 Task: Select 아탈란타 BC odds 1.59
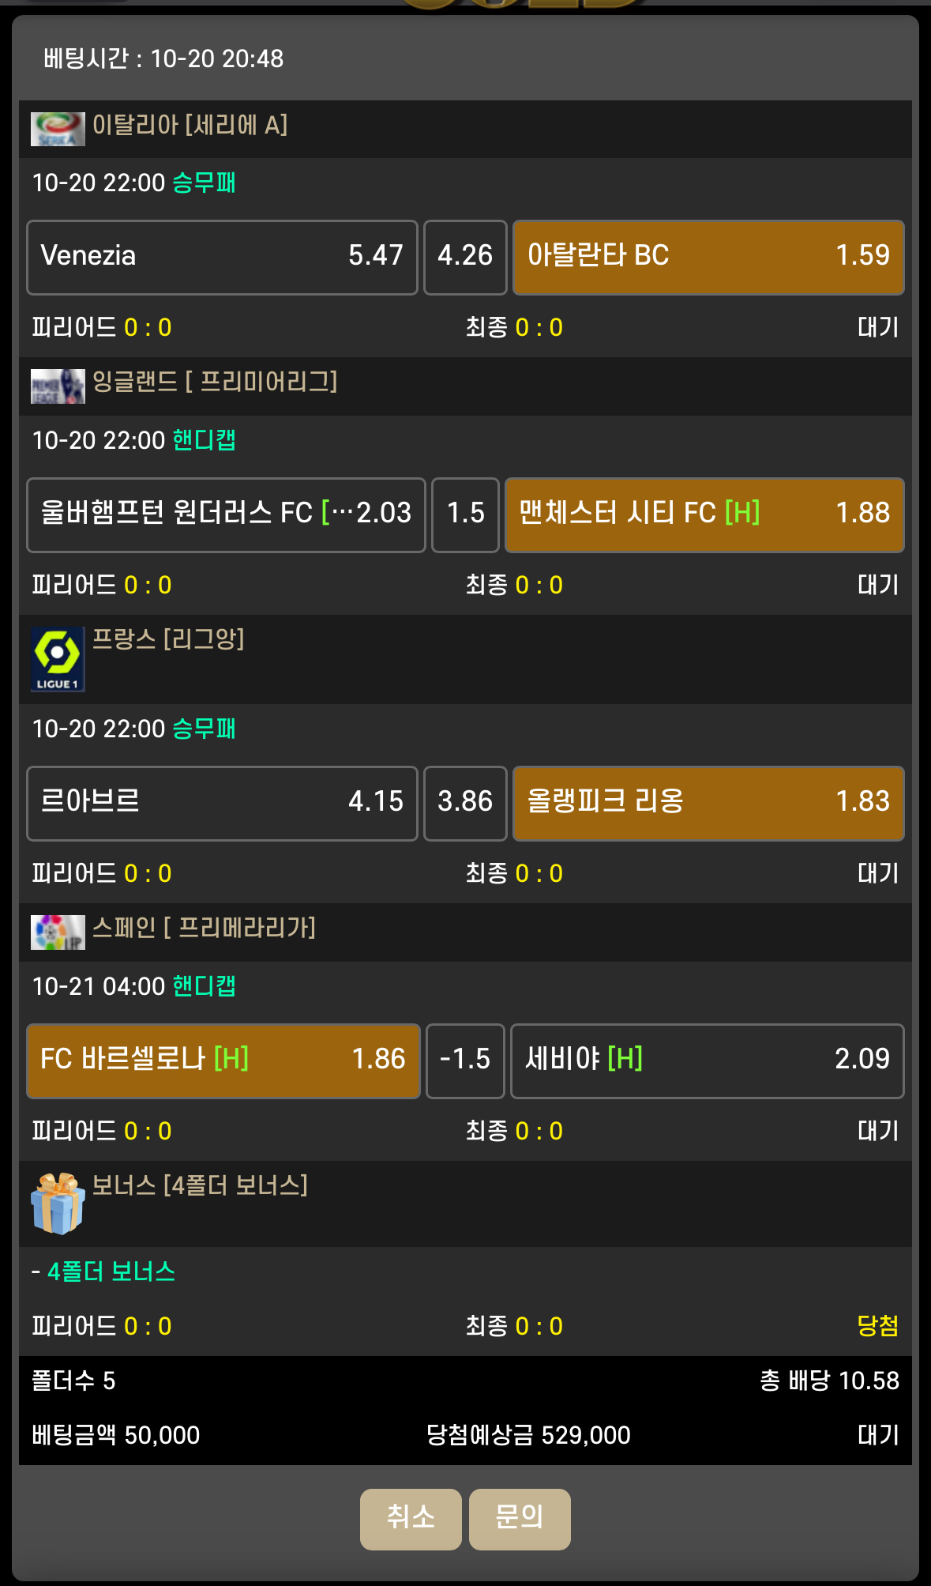click(x=708, y=257)
